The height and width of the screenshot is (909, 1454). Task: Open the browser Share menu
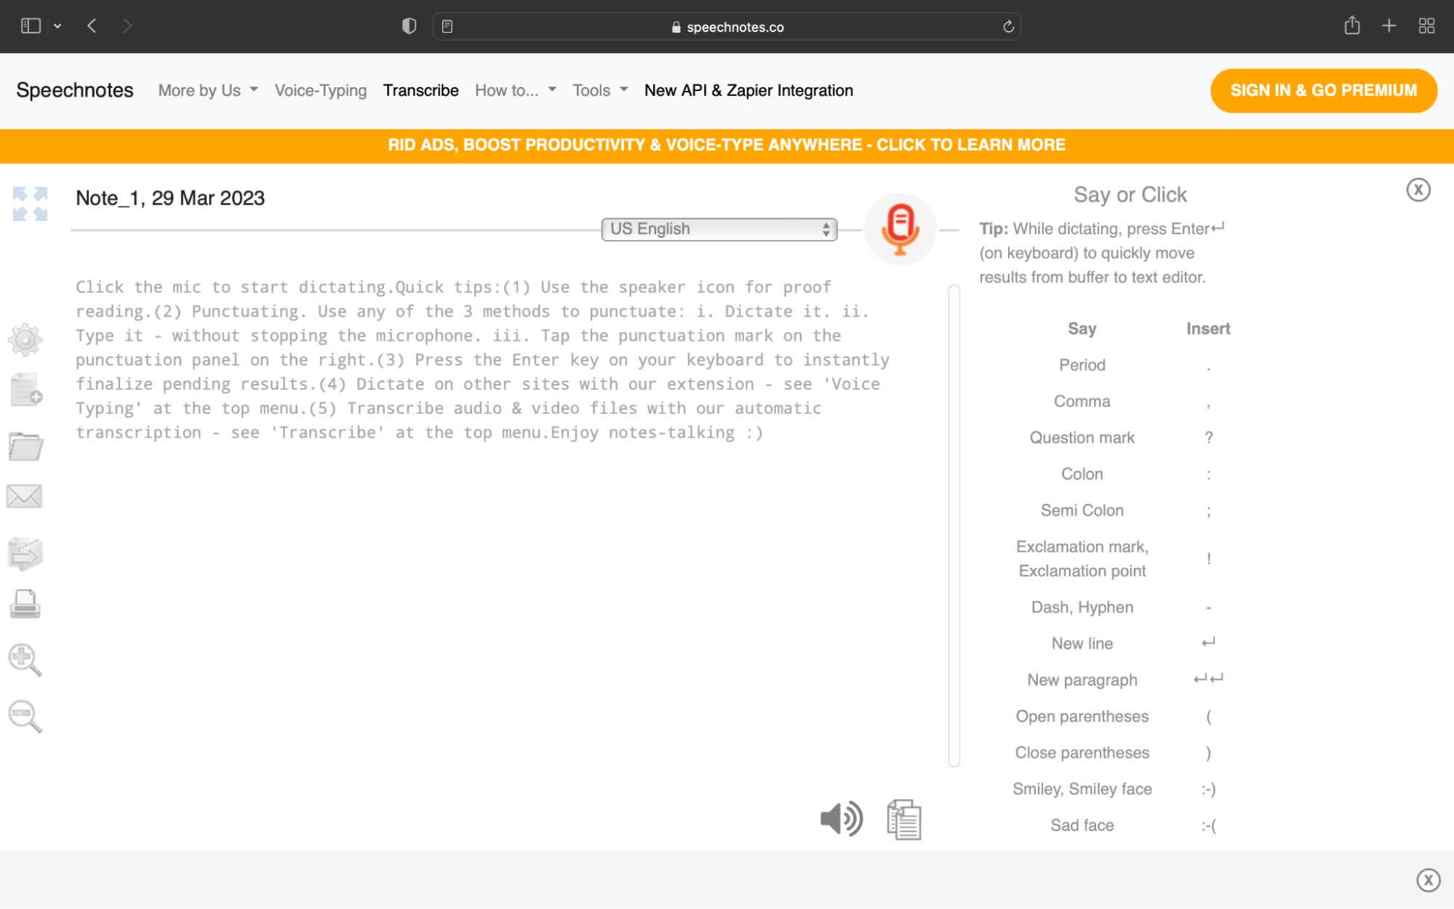click(x=1351, y=25)
